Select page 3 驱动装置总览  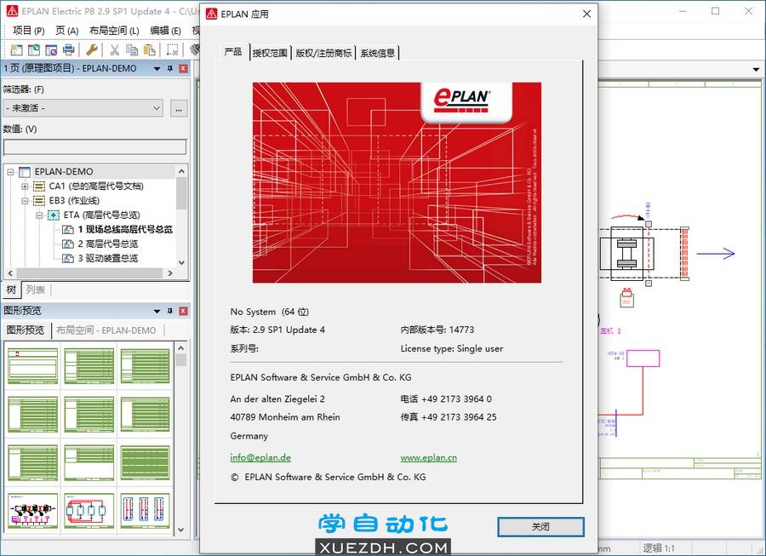[108, 258]
